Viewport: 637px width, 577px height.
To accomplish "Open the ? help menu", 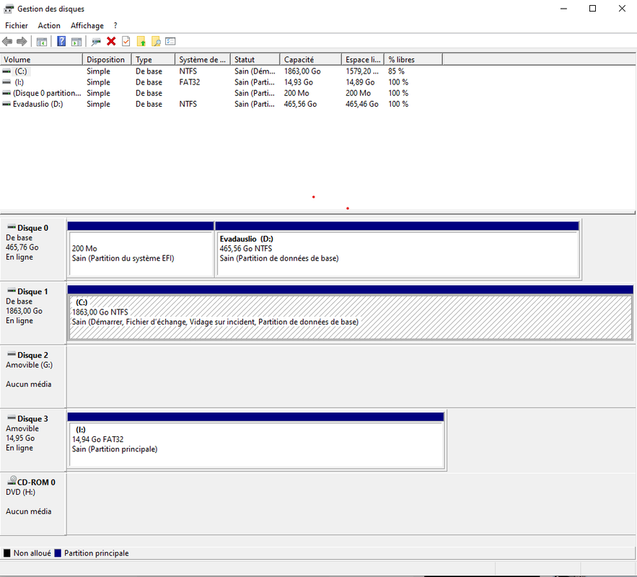I will (115, 25).
